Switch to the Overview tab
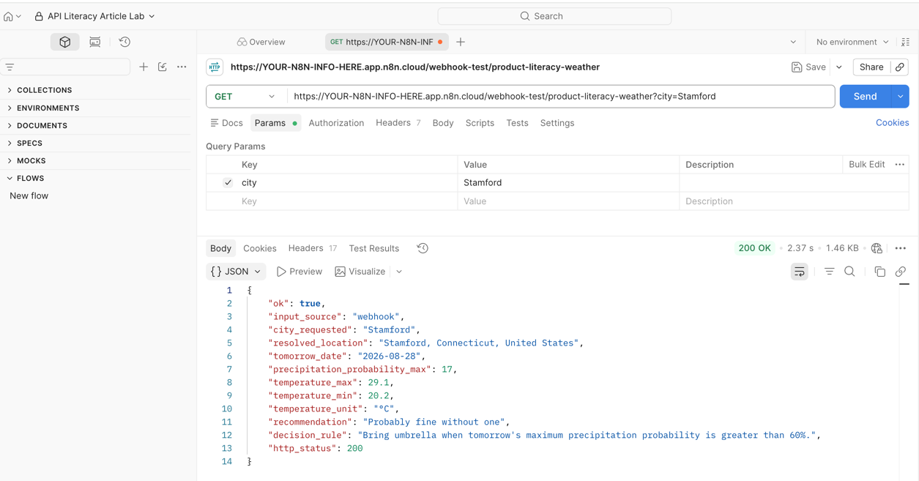The image size is (919, 481). [x=261, y=42]
